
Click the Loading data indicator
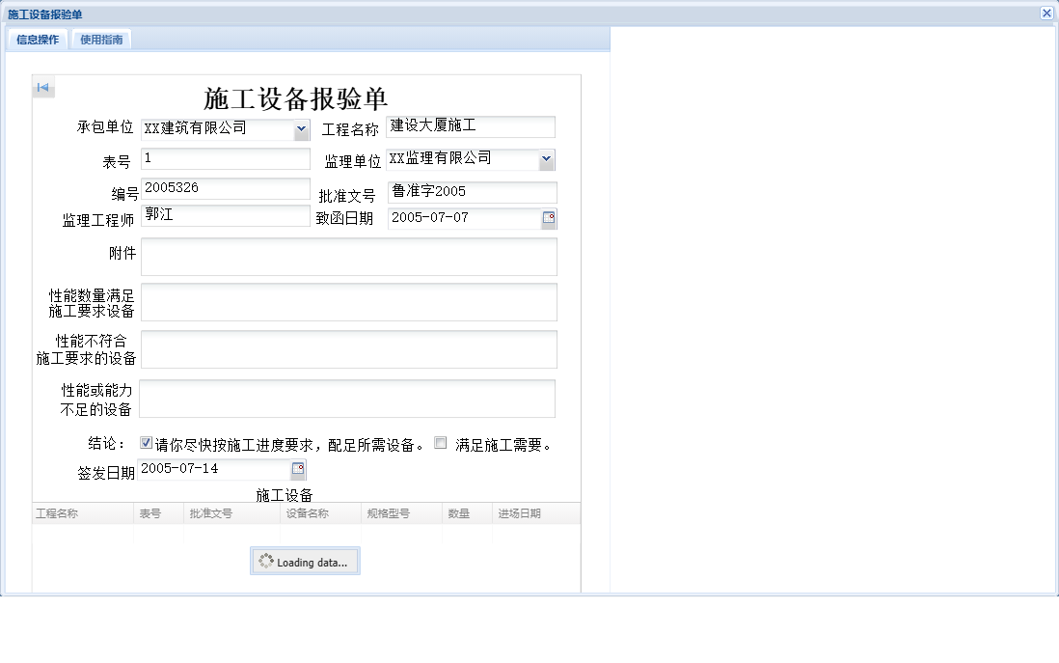pos(306,561)
